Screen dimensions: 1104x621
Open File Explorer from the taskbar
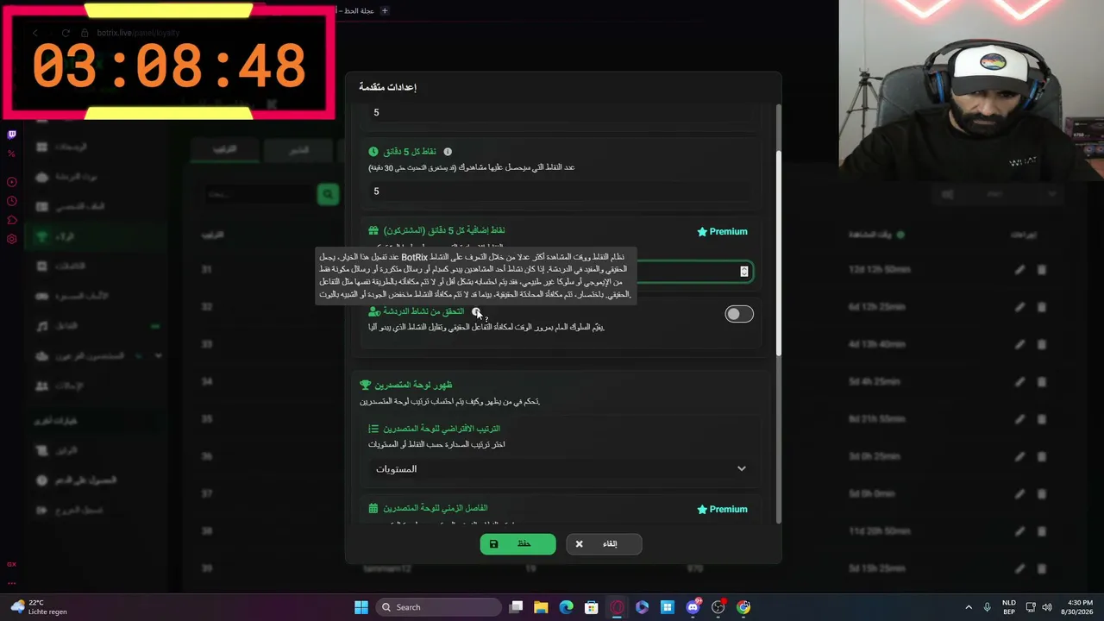coord(541,607)
